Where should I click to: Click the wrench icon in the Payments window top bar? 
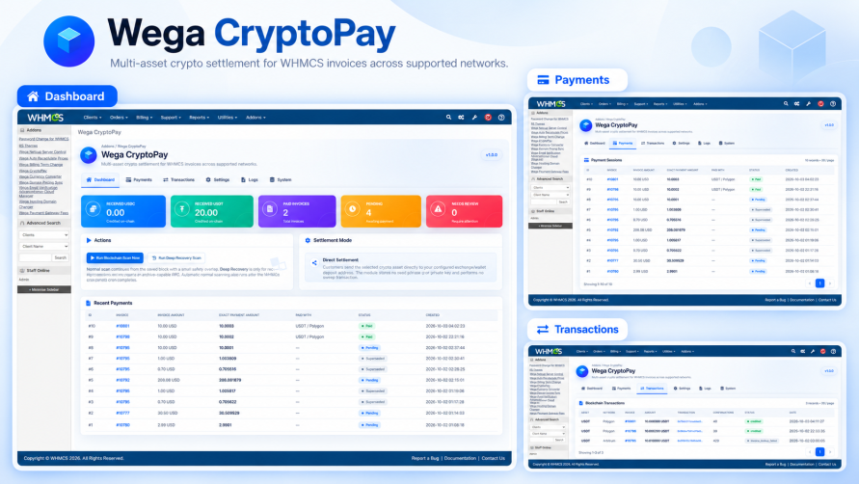809,103
